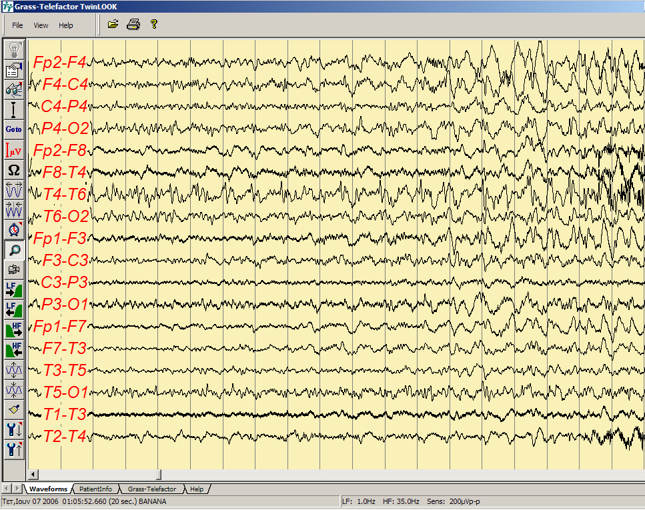Click the F8-T4 channel label
This screenshot has width=645, height=510.
(65, 172)
